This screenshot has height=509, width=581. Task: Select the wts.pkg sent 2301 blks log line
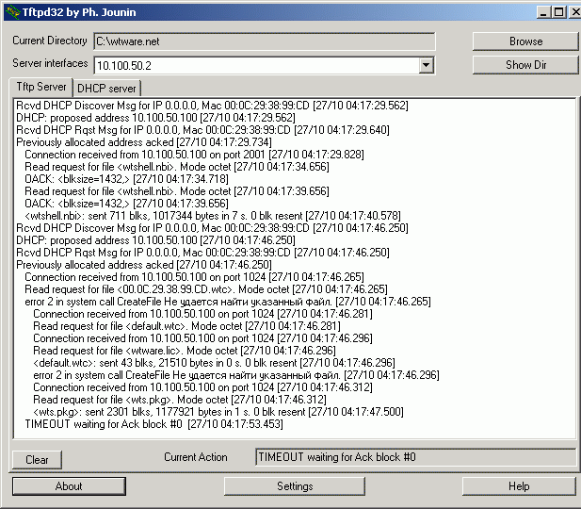coord(218,411)
